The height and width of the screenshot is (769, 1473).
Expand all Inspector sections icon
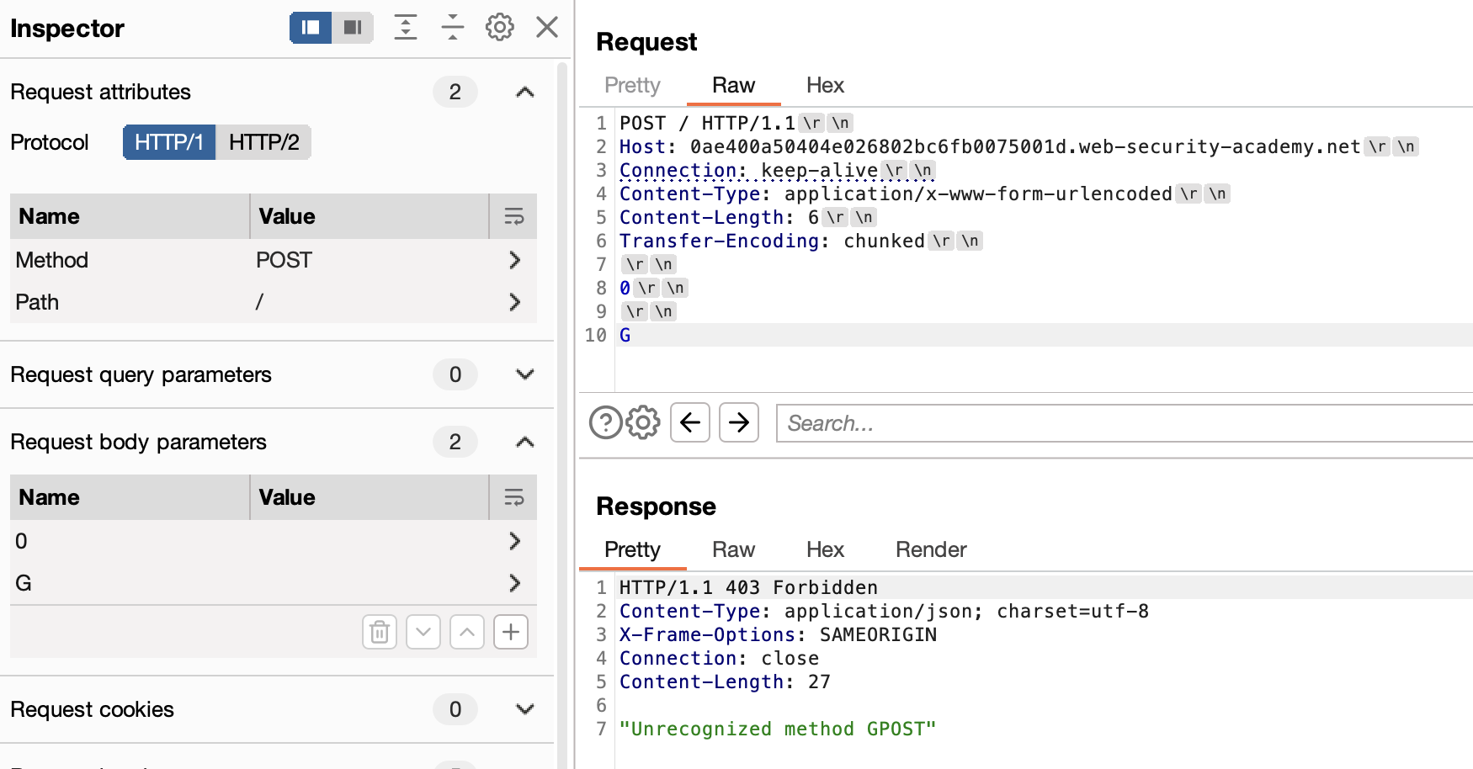(x=406, y=28)
